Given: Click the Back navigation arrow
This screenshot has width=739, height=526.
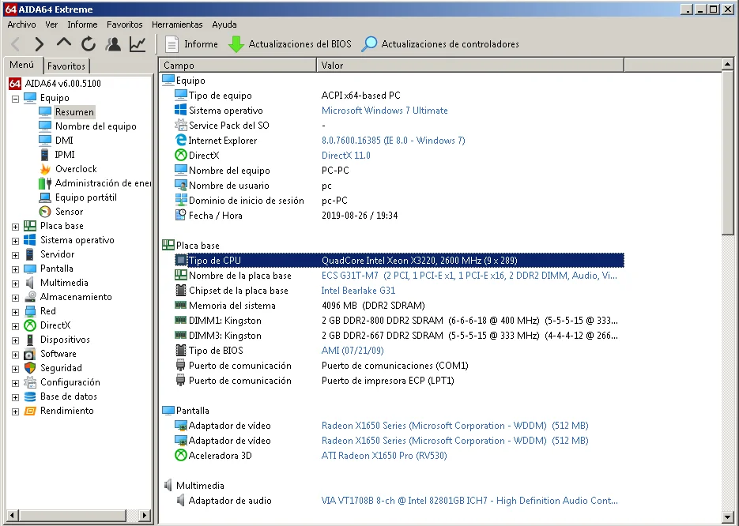Looking at the screenshot, I should (x=16, y=44).
